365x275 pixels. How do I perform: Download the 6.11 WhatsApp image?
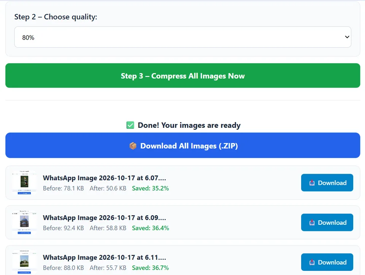(x=327, y=262)
